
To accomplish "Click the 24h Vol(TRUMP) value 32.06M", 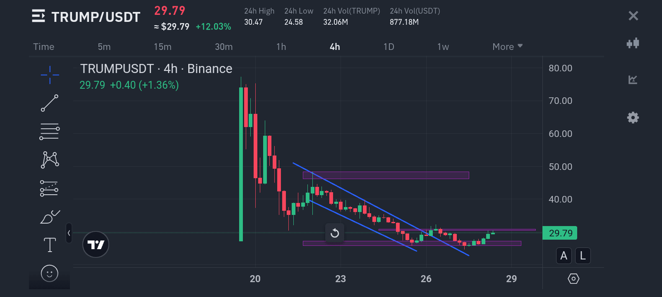I will [336, 22].
